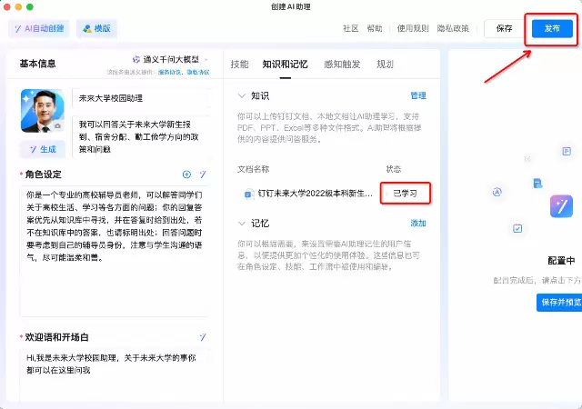Switch to the 感知触发 tab
582x409 pixels.
pos(342,65)
